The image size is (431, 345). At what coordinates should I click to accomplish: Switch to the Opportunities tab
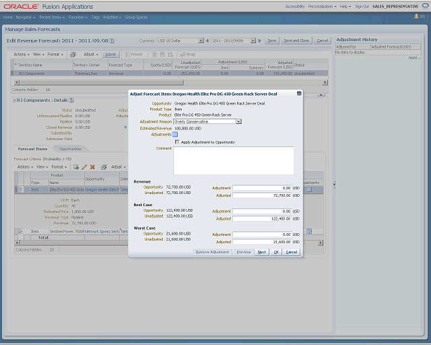70,149
